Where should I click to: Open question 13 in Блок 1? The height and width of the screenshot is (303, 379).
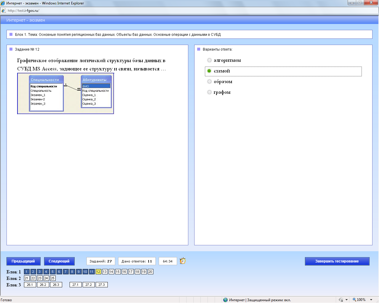point(105,272)
